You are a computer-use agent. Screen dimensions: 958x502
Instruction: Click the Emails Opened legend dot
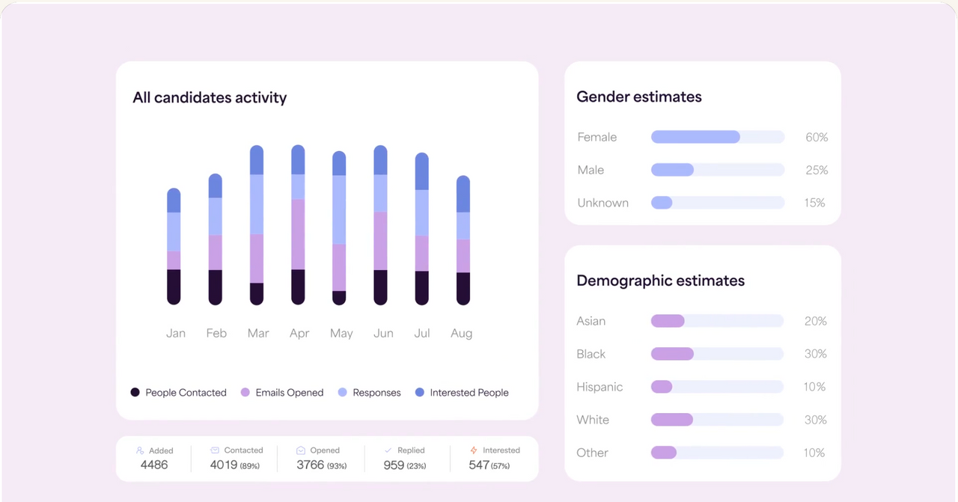coord(245,392)
